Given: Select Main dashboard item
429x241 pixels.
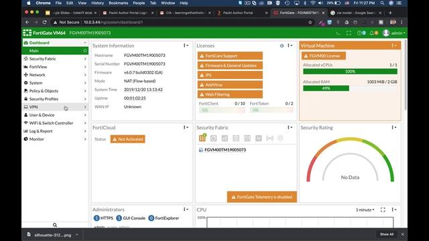Looking at the screenshot, I should 55,51.
